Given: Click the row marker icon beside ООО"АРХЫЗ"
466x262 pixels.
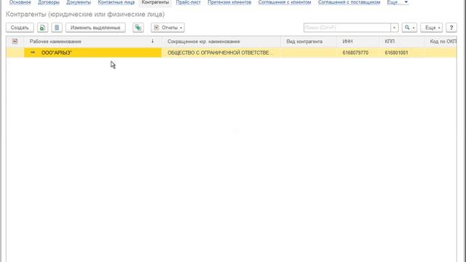Looking at the screenshot, I should click(x=33, y=52).
